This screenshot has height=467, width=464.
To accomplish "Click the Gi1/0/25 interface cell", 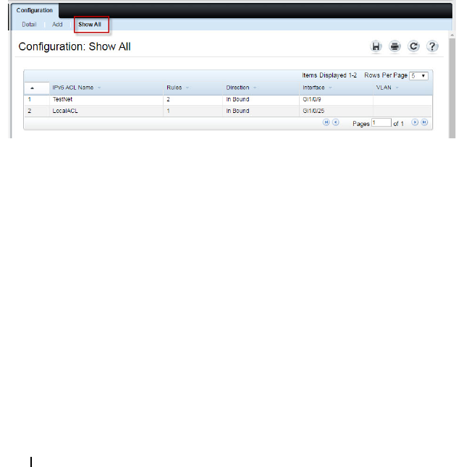I will point(336,111).
